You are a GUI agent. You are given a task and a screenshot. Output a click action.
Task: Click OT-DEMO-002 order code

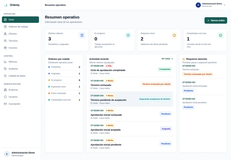tap(97, 125)
